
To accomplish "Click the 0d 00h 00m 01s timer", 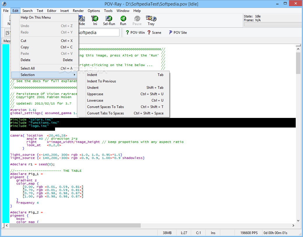I will click(x=275, y=233).
